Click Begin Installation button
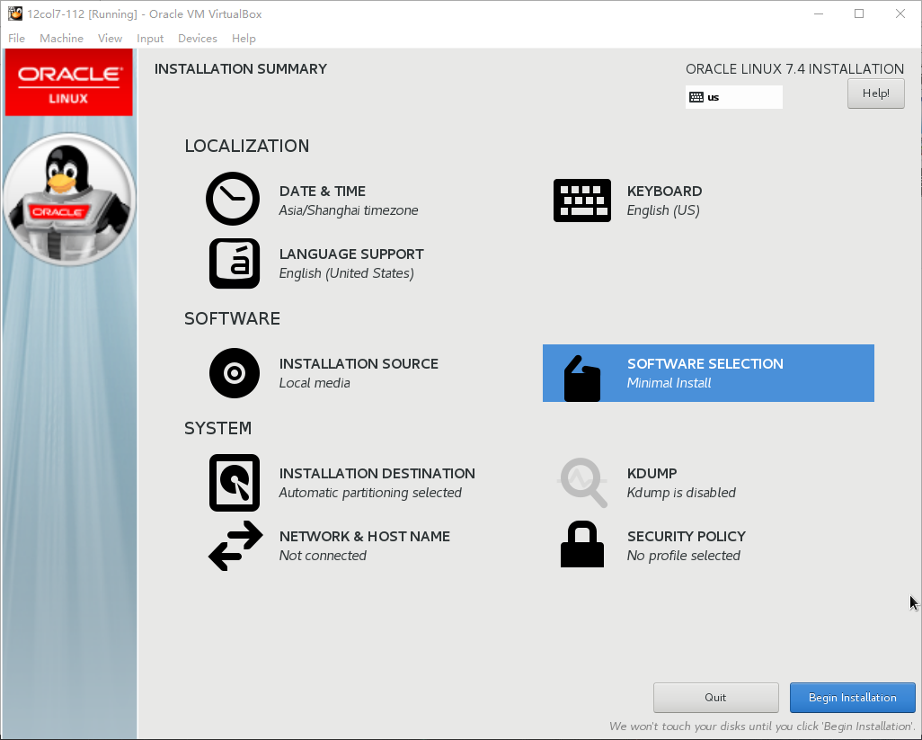This screenshot has width=922, height=740. 852,698
